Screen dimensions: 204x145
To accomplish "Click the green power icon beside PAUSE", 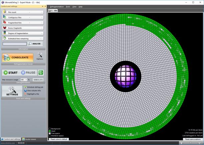I will click(x=41, y=72).
